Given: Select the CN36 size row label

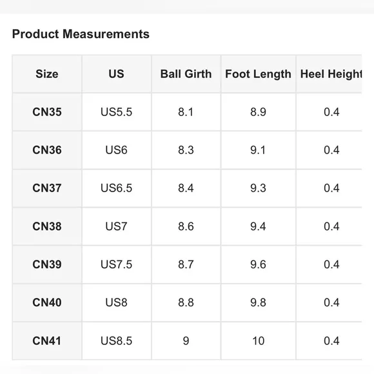Looking at the screenshot, I should [x=47, y=150].
